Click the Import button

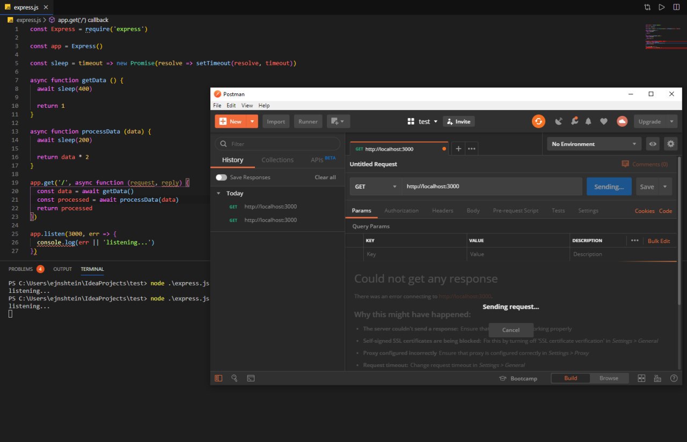pos(276,121)
